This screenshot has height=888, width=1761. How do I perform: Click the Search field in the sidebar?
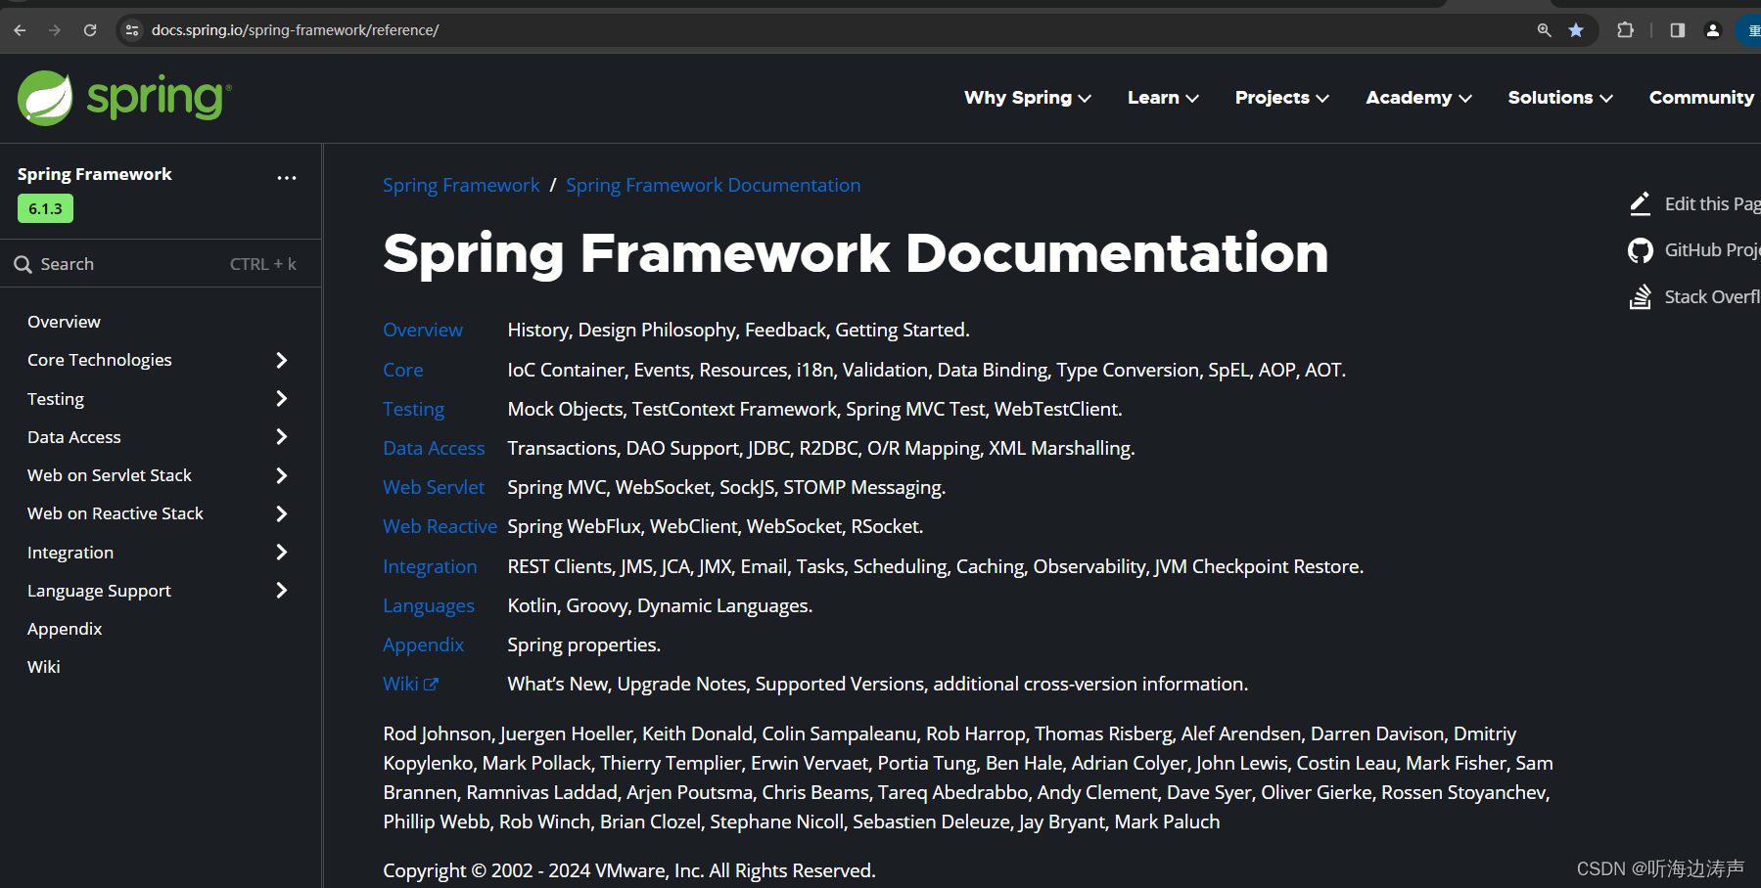[x=161, y=264]
